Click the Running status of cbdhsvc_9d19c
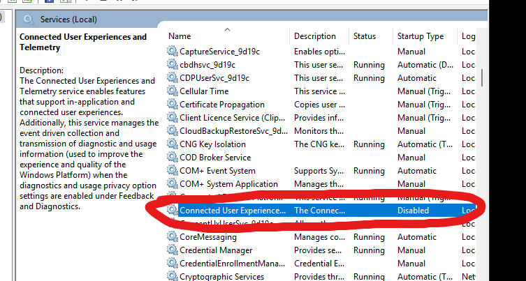Viewport: 526px width, 281px height. [369, 65]
